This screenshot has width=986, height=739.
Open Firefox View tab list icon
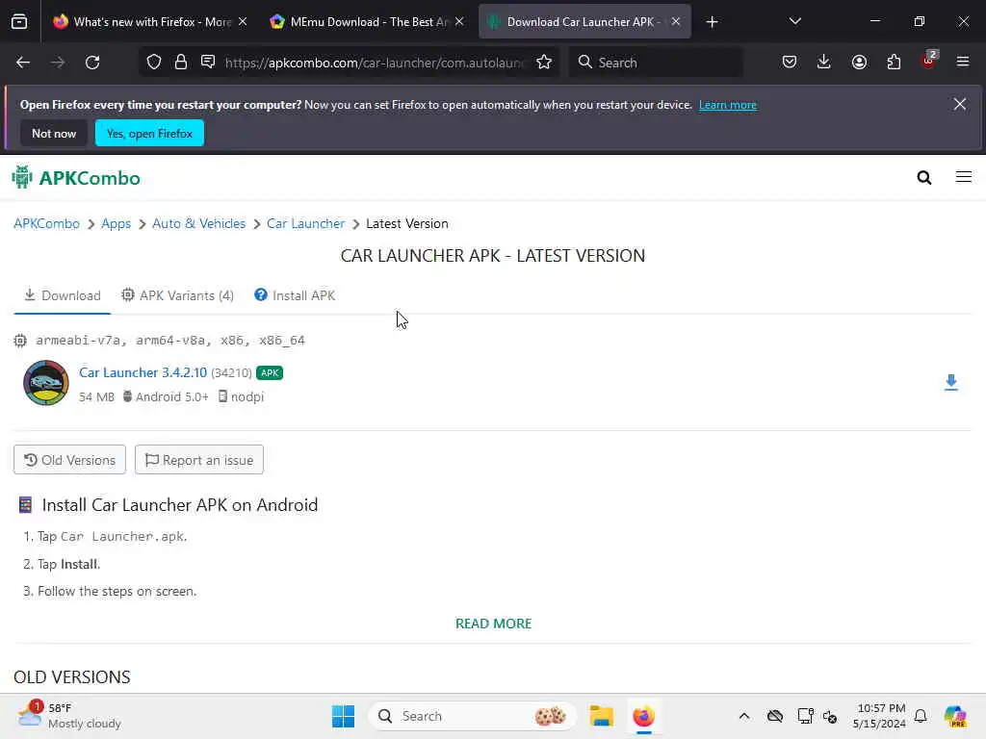click(x=19, y=22)
